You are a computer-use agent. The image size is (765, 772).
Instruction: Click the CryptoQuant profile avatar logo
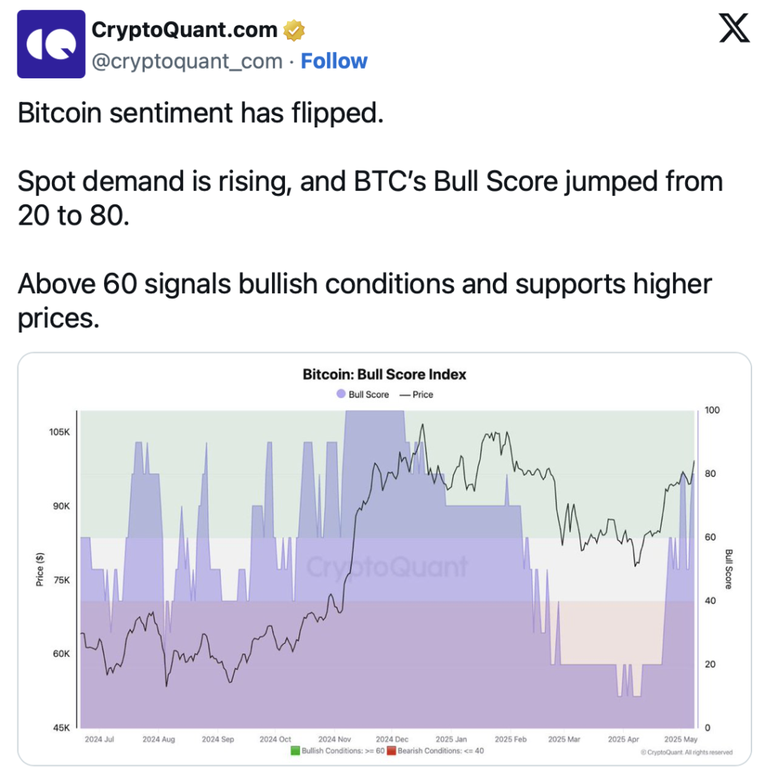coord(51,44)
